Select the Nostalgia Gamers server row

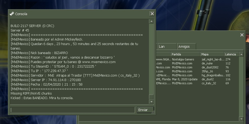coord(197,59)
